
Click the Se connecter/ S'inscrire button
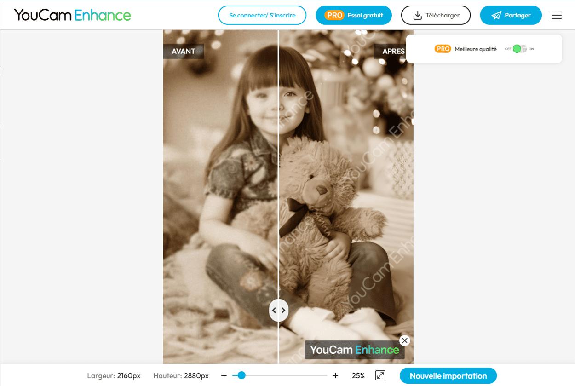(262, 15)
